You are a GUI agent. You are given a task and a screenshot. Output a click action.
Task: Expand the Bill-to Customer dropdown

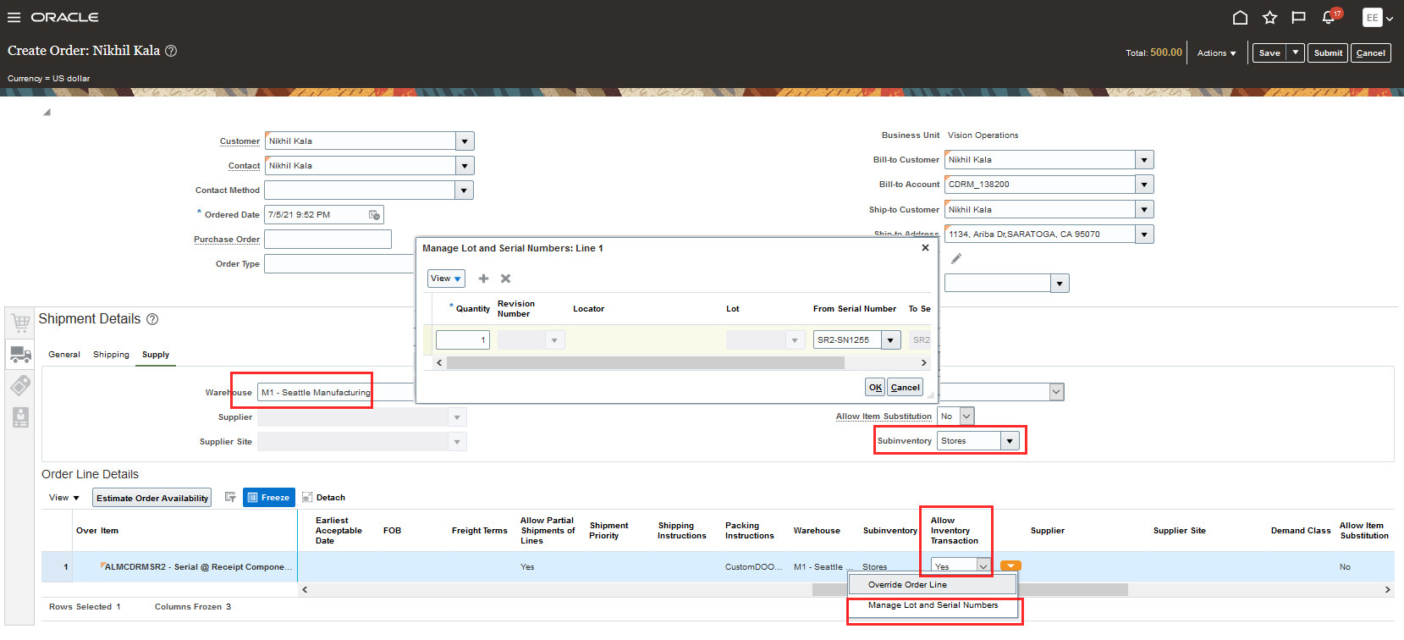(1144, 160)
